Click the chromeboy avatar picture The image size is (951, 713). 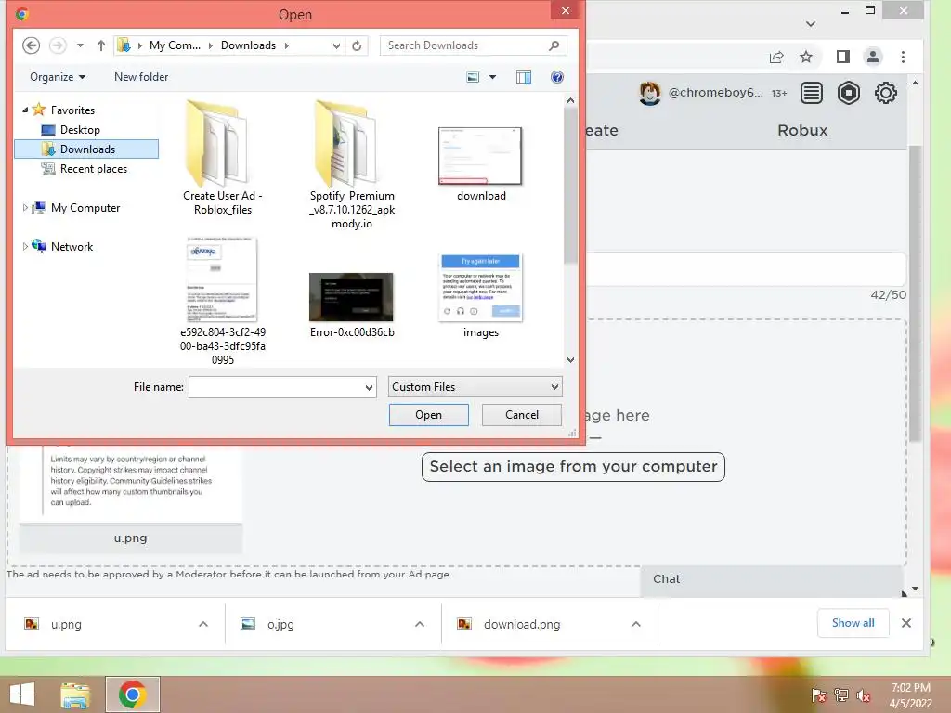(649, 93)
